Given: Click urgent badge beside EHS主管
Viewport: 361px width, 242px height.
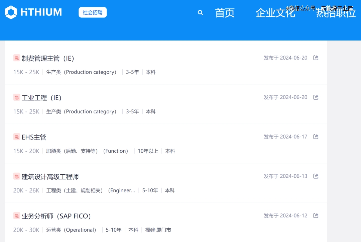Looking at the screenshot, I should point(17,137).
